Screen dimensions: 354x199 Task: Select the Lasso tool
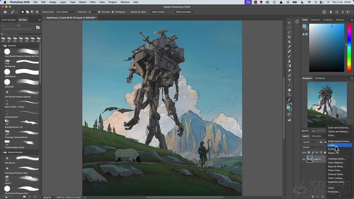[x=289, y=32]
